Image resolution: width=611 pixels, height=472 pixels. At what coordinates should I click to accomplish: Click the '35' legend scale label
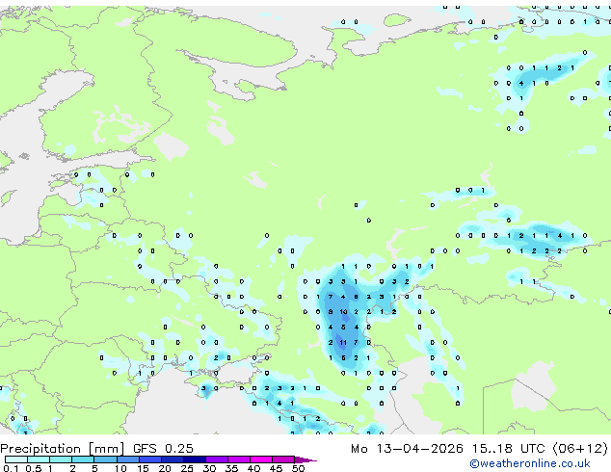pos(231,468)
